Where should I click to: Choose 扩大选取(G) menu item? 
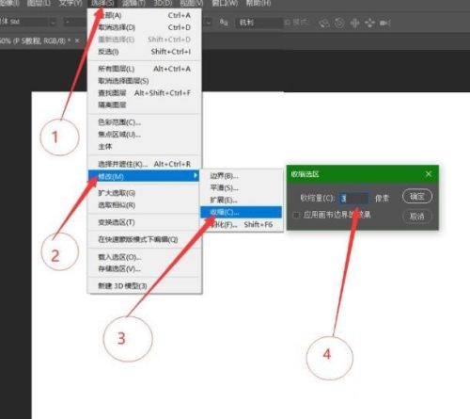(145, 193)
